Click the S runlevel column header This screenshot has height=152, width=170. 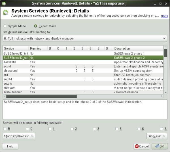point(109,48)
